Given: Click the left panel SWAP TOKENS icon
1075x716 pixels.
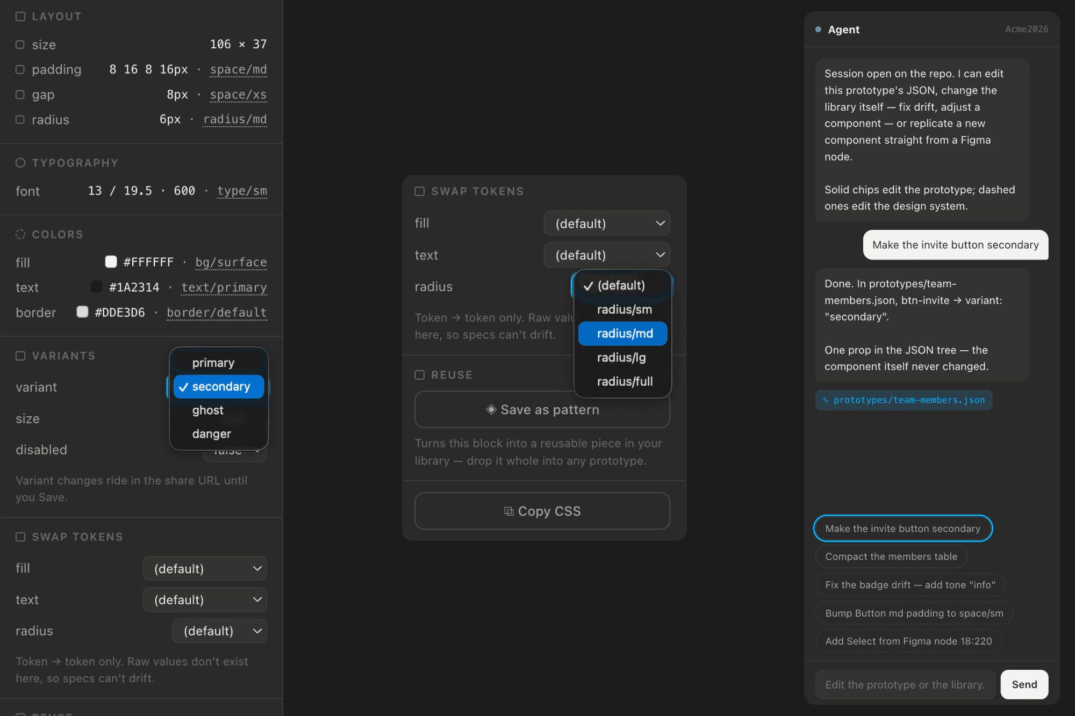Looking at the screenshot, I should click(20, 537).
